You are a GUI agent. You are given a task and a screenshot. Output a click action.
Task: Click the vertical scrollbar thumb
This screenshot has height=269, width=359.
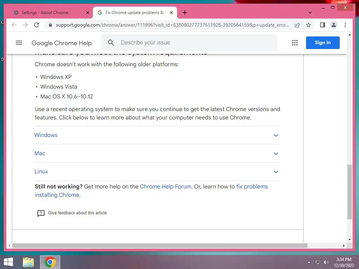point(350,192)
